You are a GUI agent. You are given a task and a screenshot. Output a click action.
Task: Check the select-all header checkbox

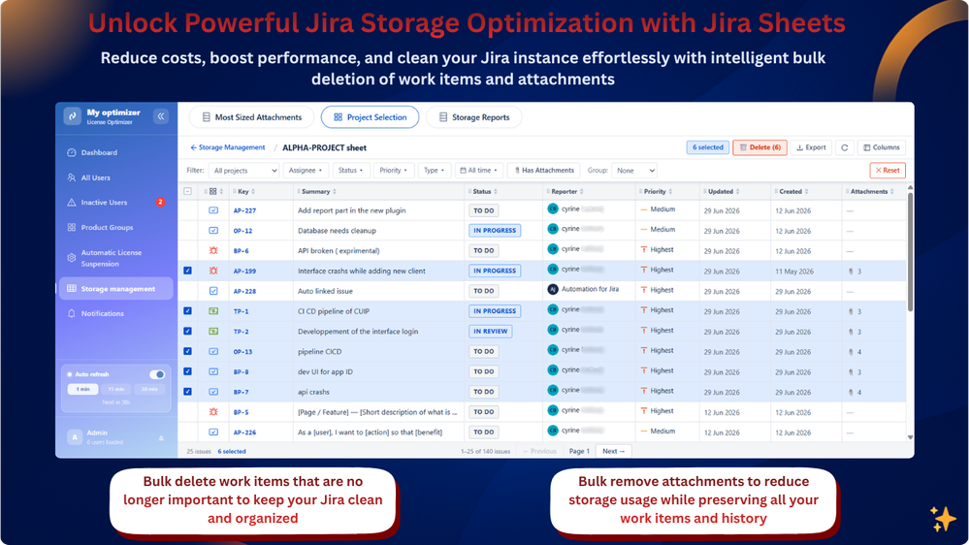coord(188,192)
